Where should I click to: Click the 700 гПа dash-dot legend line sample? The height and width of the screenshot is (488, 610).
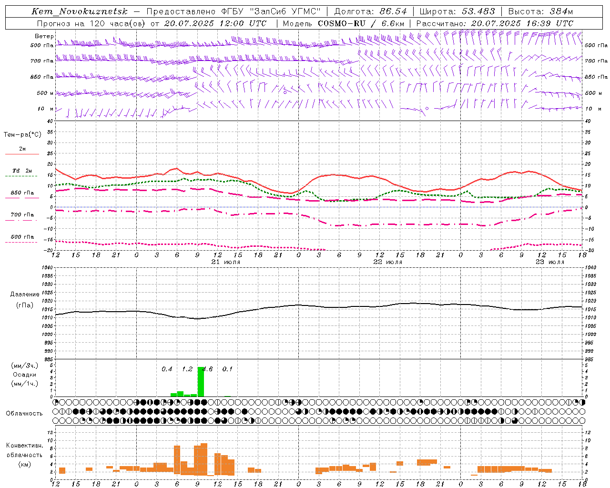(21, 220)
